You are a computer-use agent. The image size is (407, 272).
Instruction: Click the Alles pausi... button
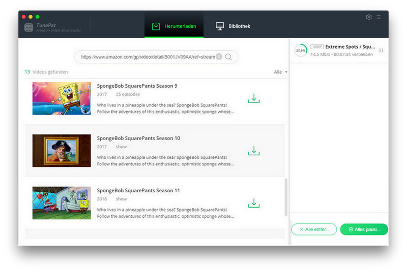click(364, 229)
